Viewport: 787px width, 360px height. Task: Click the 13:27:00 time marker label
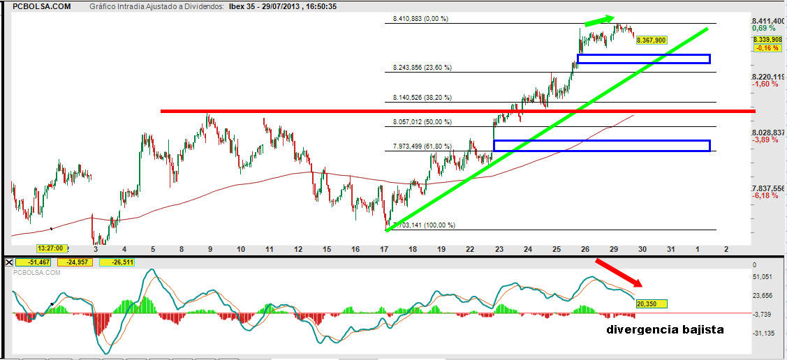click(52, 248)
